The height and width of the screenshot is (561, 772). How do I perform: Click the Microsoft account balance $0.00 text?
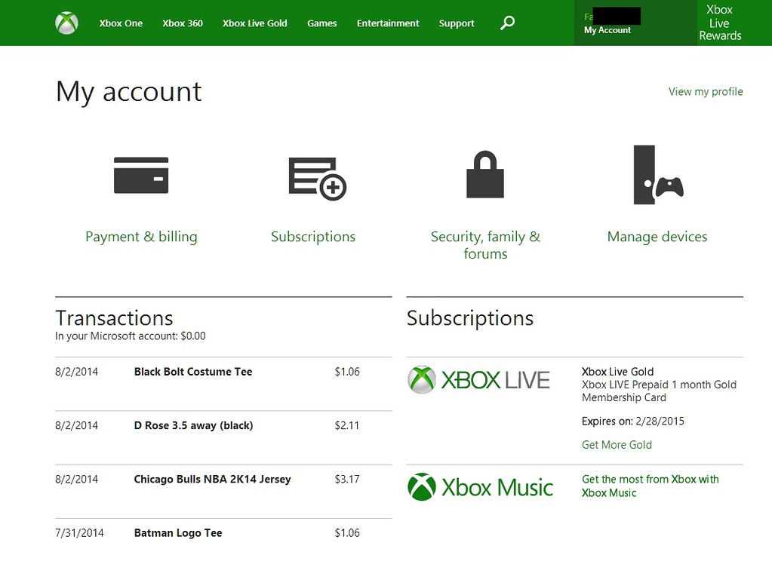(131, 336)
